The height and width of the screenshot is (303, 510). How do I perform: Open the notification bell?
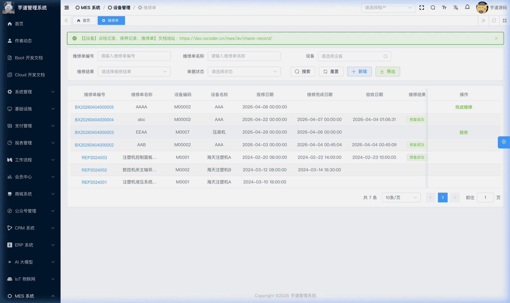(467, 7)
